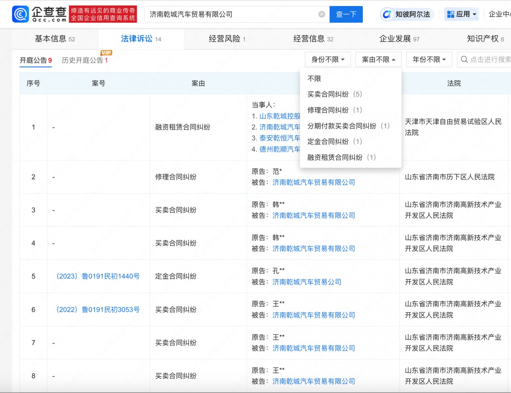This screenshot has height=393, width=511.
Task: Switch to the 历史开庭公告 sub-tab
Action: pyautogui.click(x=83, y=60)
